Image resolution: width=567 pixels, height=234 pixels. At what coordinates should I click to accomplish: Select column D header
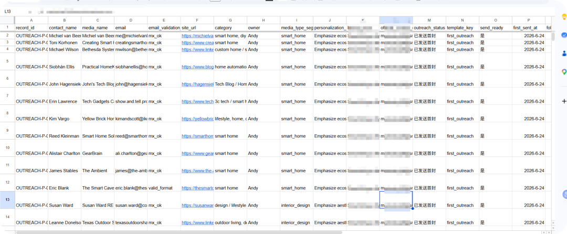tap(131, 20)
